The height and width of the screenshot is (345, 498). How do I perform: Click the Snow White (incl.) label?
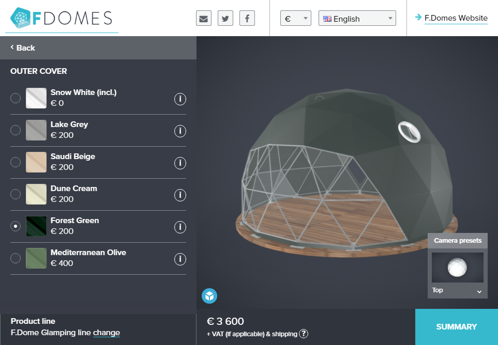[x=84, y=92]
